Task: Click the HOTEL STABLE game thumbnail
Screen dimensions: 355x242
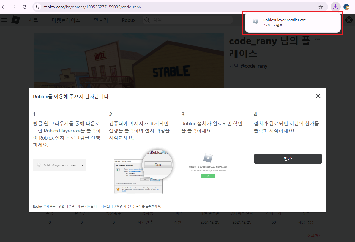Action: pyautogui.click(x=129, y=61)
